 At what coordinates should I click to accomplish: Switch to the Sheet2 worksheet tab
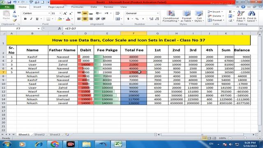click(39, 134)
